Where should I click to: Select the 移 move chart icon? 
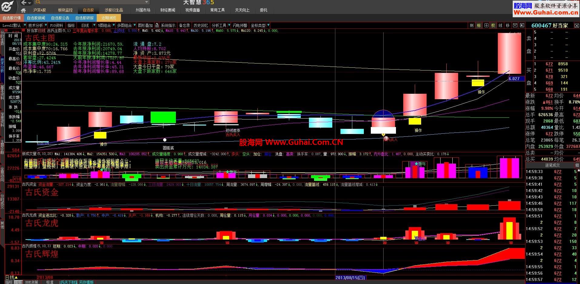(x=508, y=25)
